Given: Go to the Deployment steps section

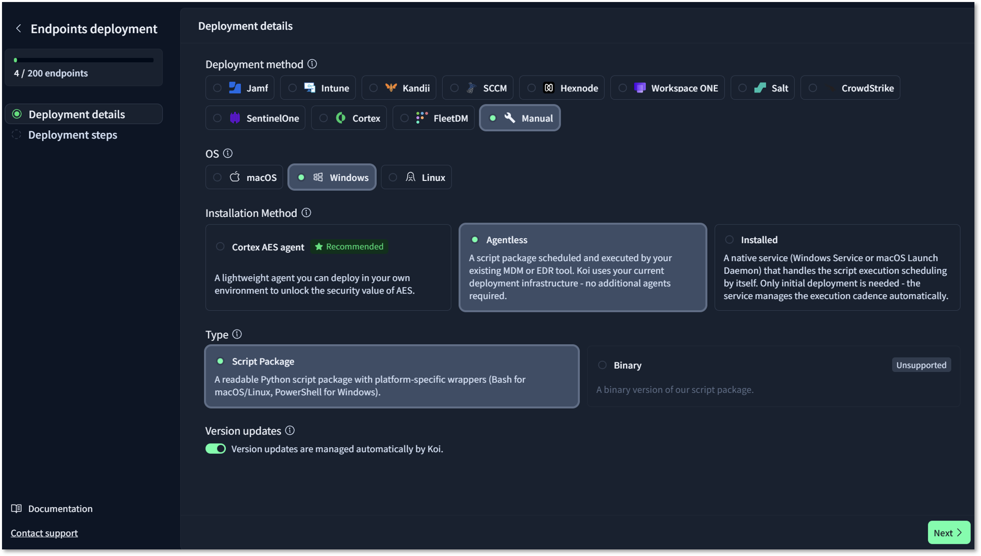Looking at the screenshot, I should (x=73, y=135).
